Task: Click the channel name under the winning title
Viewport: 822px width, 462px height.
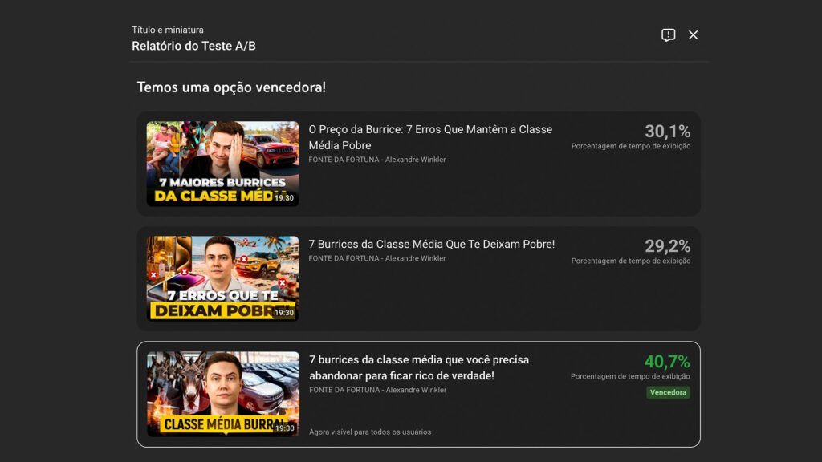Action: pyautogui.click(x=376, y=390)
